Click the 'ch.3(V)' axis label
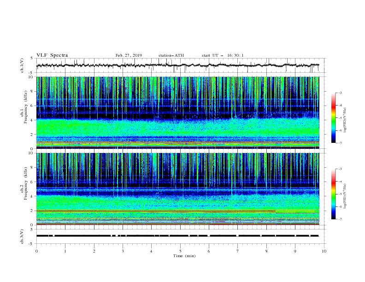 pyautogui.click(x=22, y=236)
